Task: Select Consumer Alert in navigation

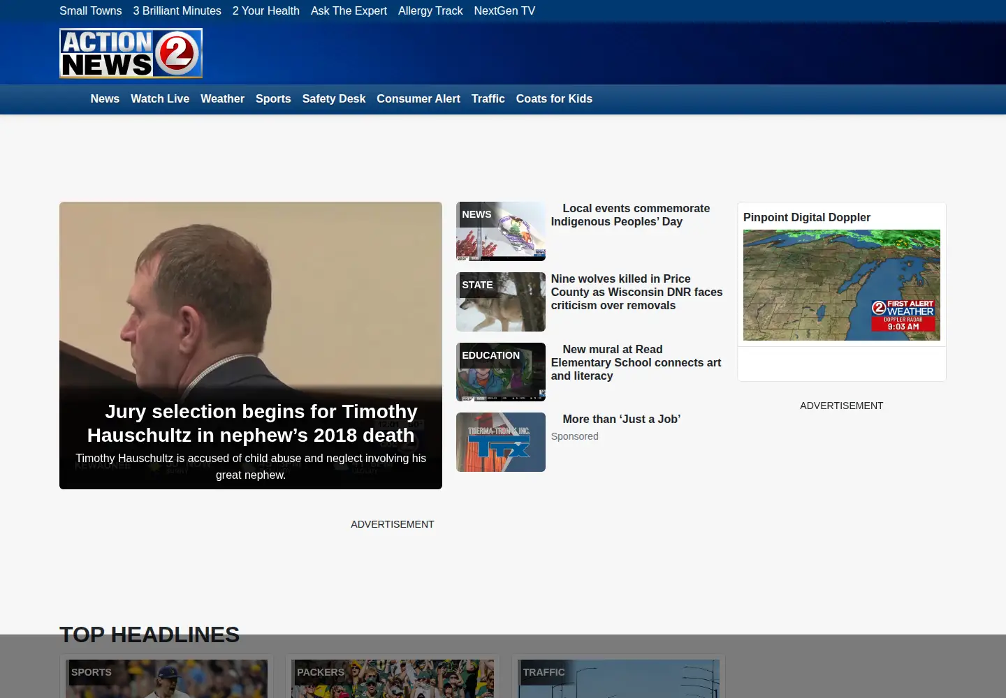Action: pos(418,99)
